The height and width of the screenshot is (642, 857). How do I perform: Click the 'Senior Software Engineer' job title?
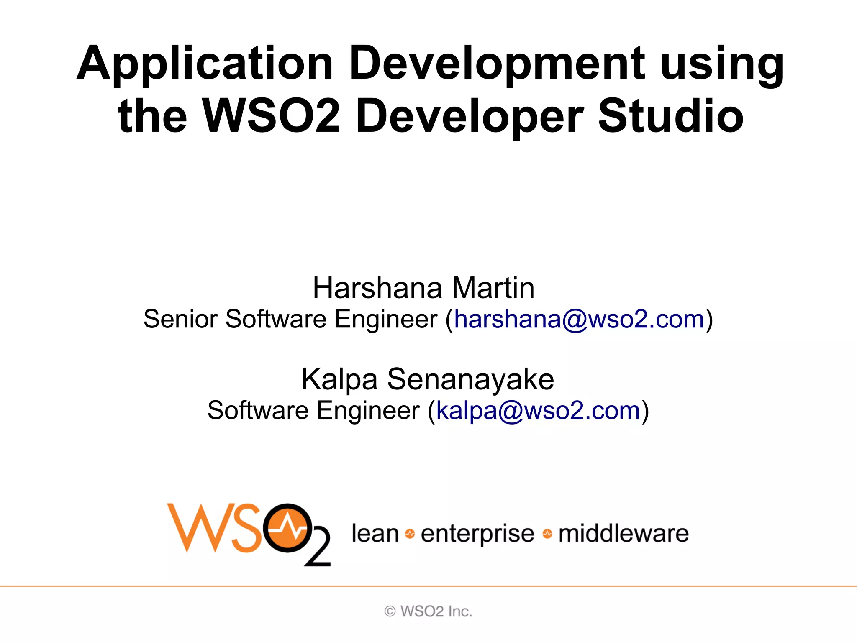(x=290, y=320)
